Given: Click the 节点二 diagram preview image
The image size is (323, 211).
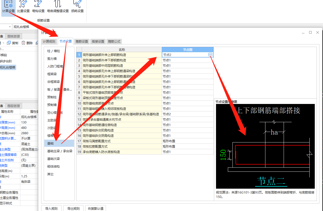Looking at the screenshot, I should pyautogui.click(x=265, y=146).
